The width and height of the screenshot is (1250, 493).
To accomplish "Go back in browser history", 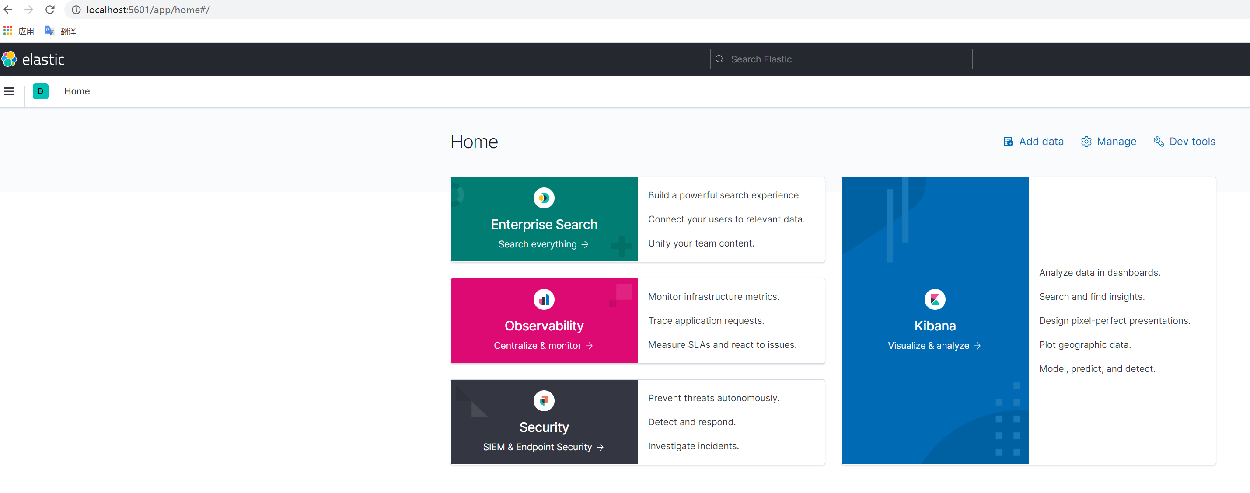I will pyautogui.click(x=8, y=10).
